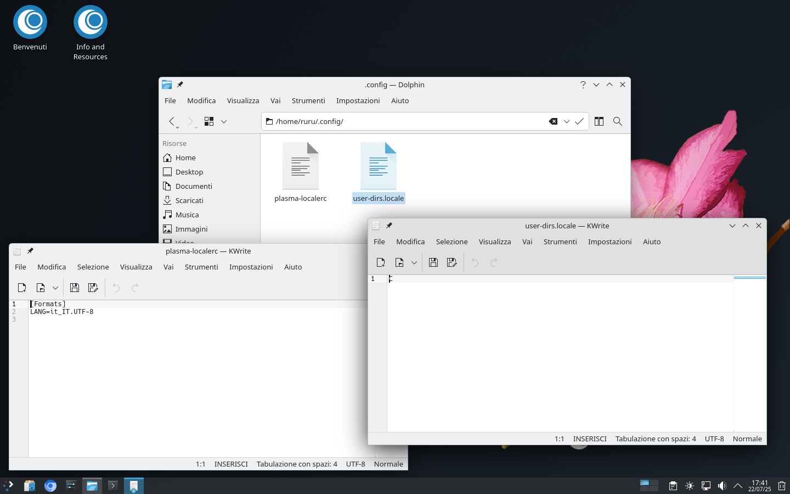The height and width of the screenshot is (494, 790).
Task: Open the volume control in system tray
Action: (x=722, y=486)
